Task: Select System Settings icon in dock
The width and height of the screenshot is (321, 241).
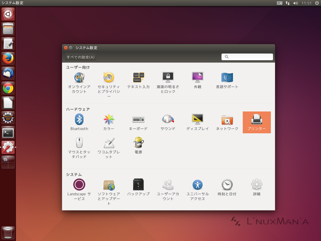Action: tap(8, 147)
